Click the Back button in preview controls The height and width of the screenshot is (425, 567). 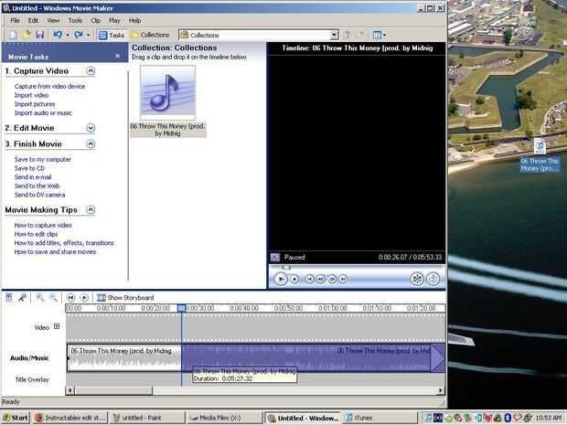click(x=309, y=279)
